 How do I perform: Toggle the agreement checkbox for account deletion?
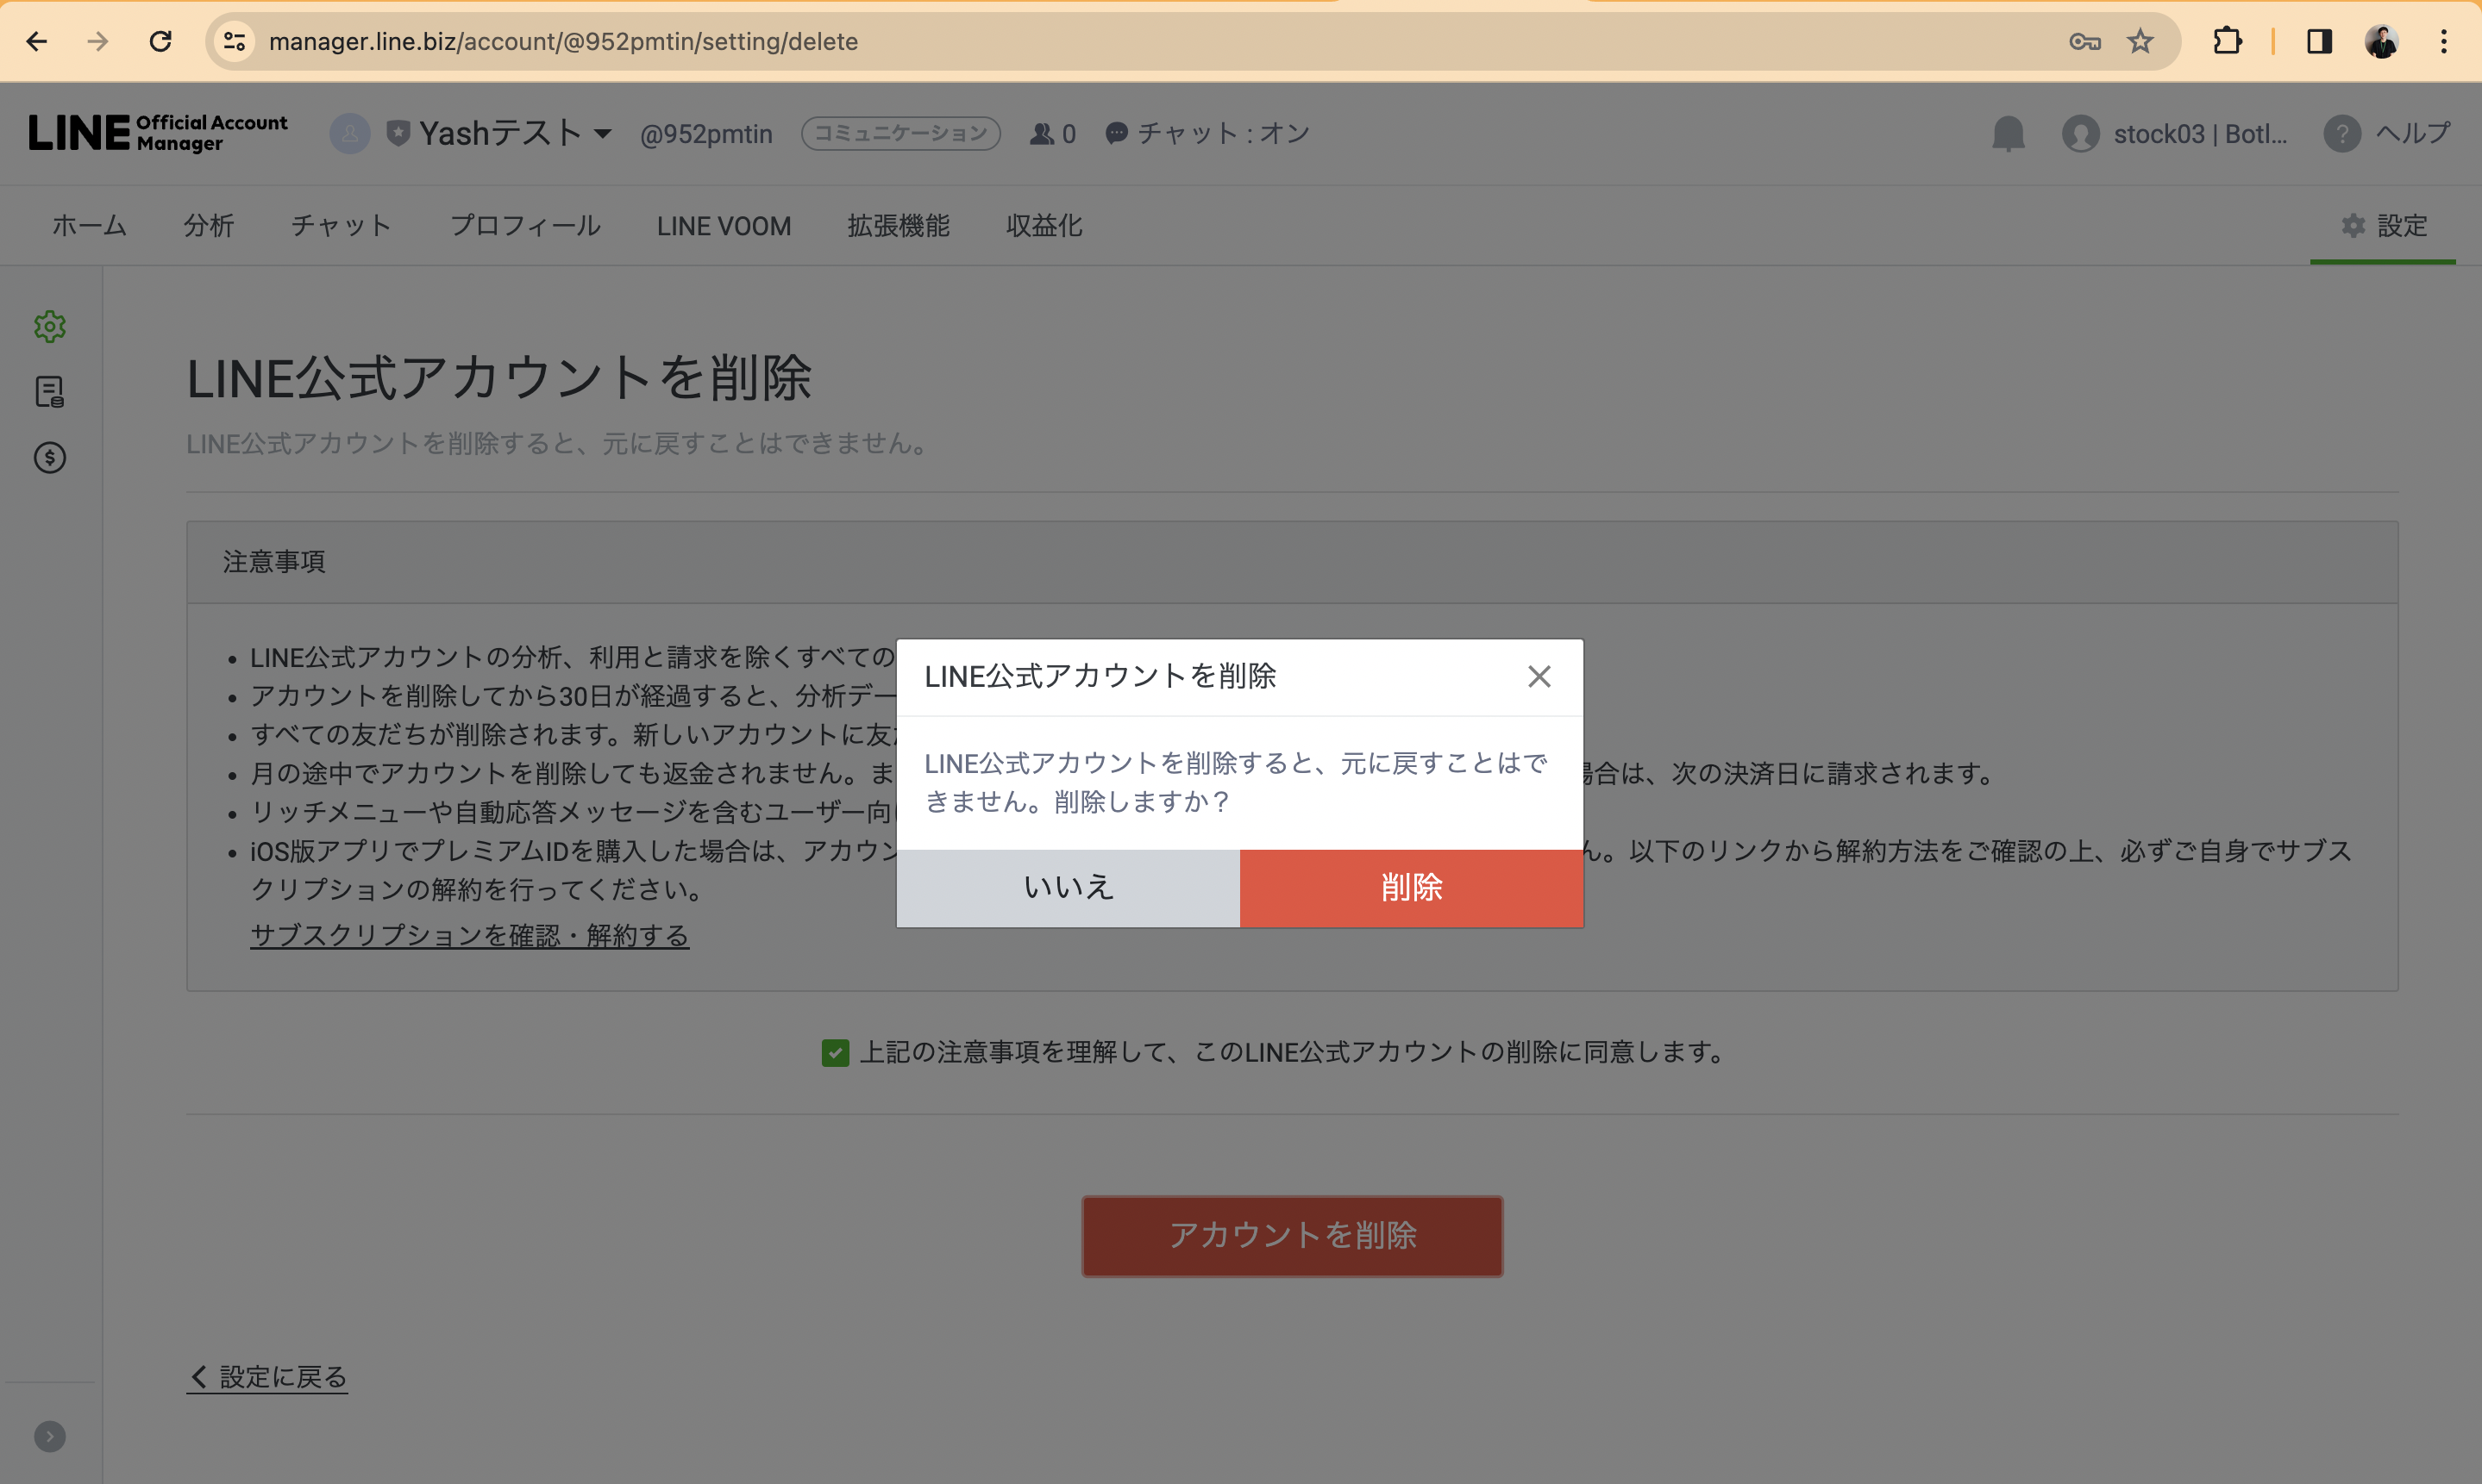[x=836, y=1052]
